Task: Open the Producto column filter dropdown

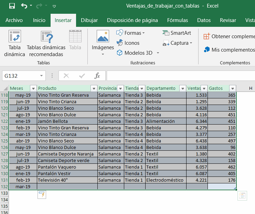Action: [x=94, y=88]
